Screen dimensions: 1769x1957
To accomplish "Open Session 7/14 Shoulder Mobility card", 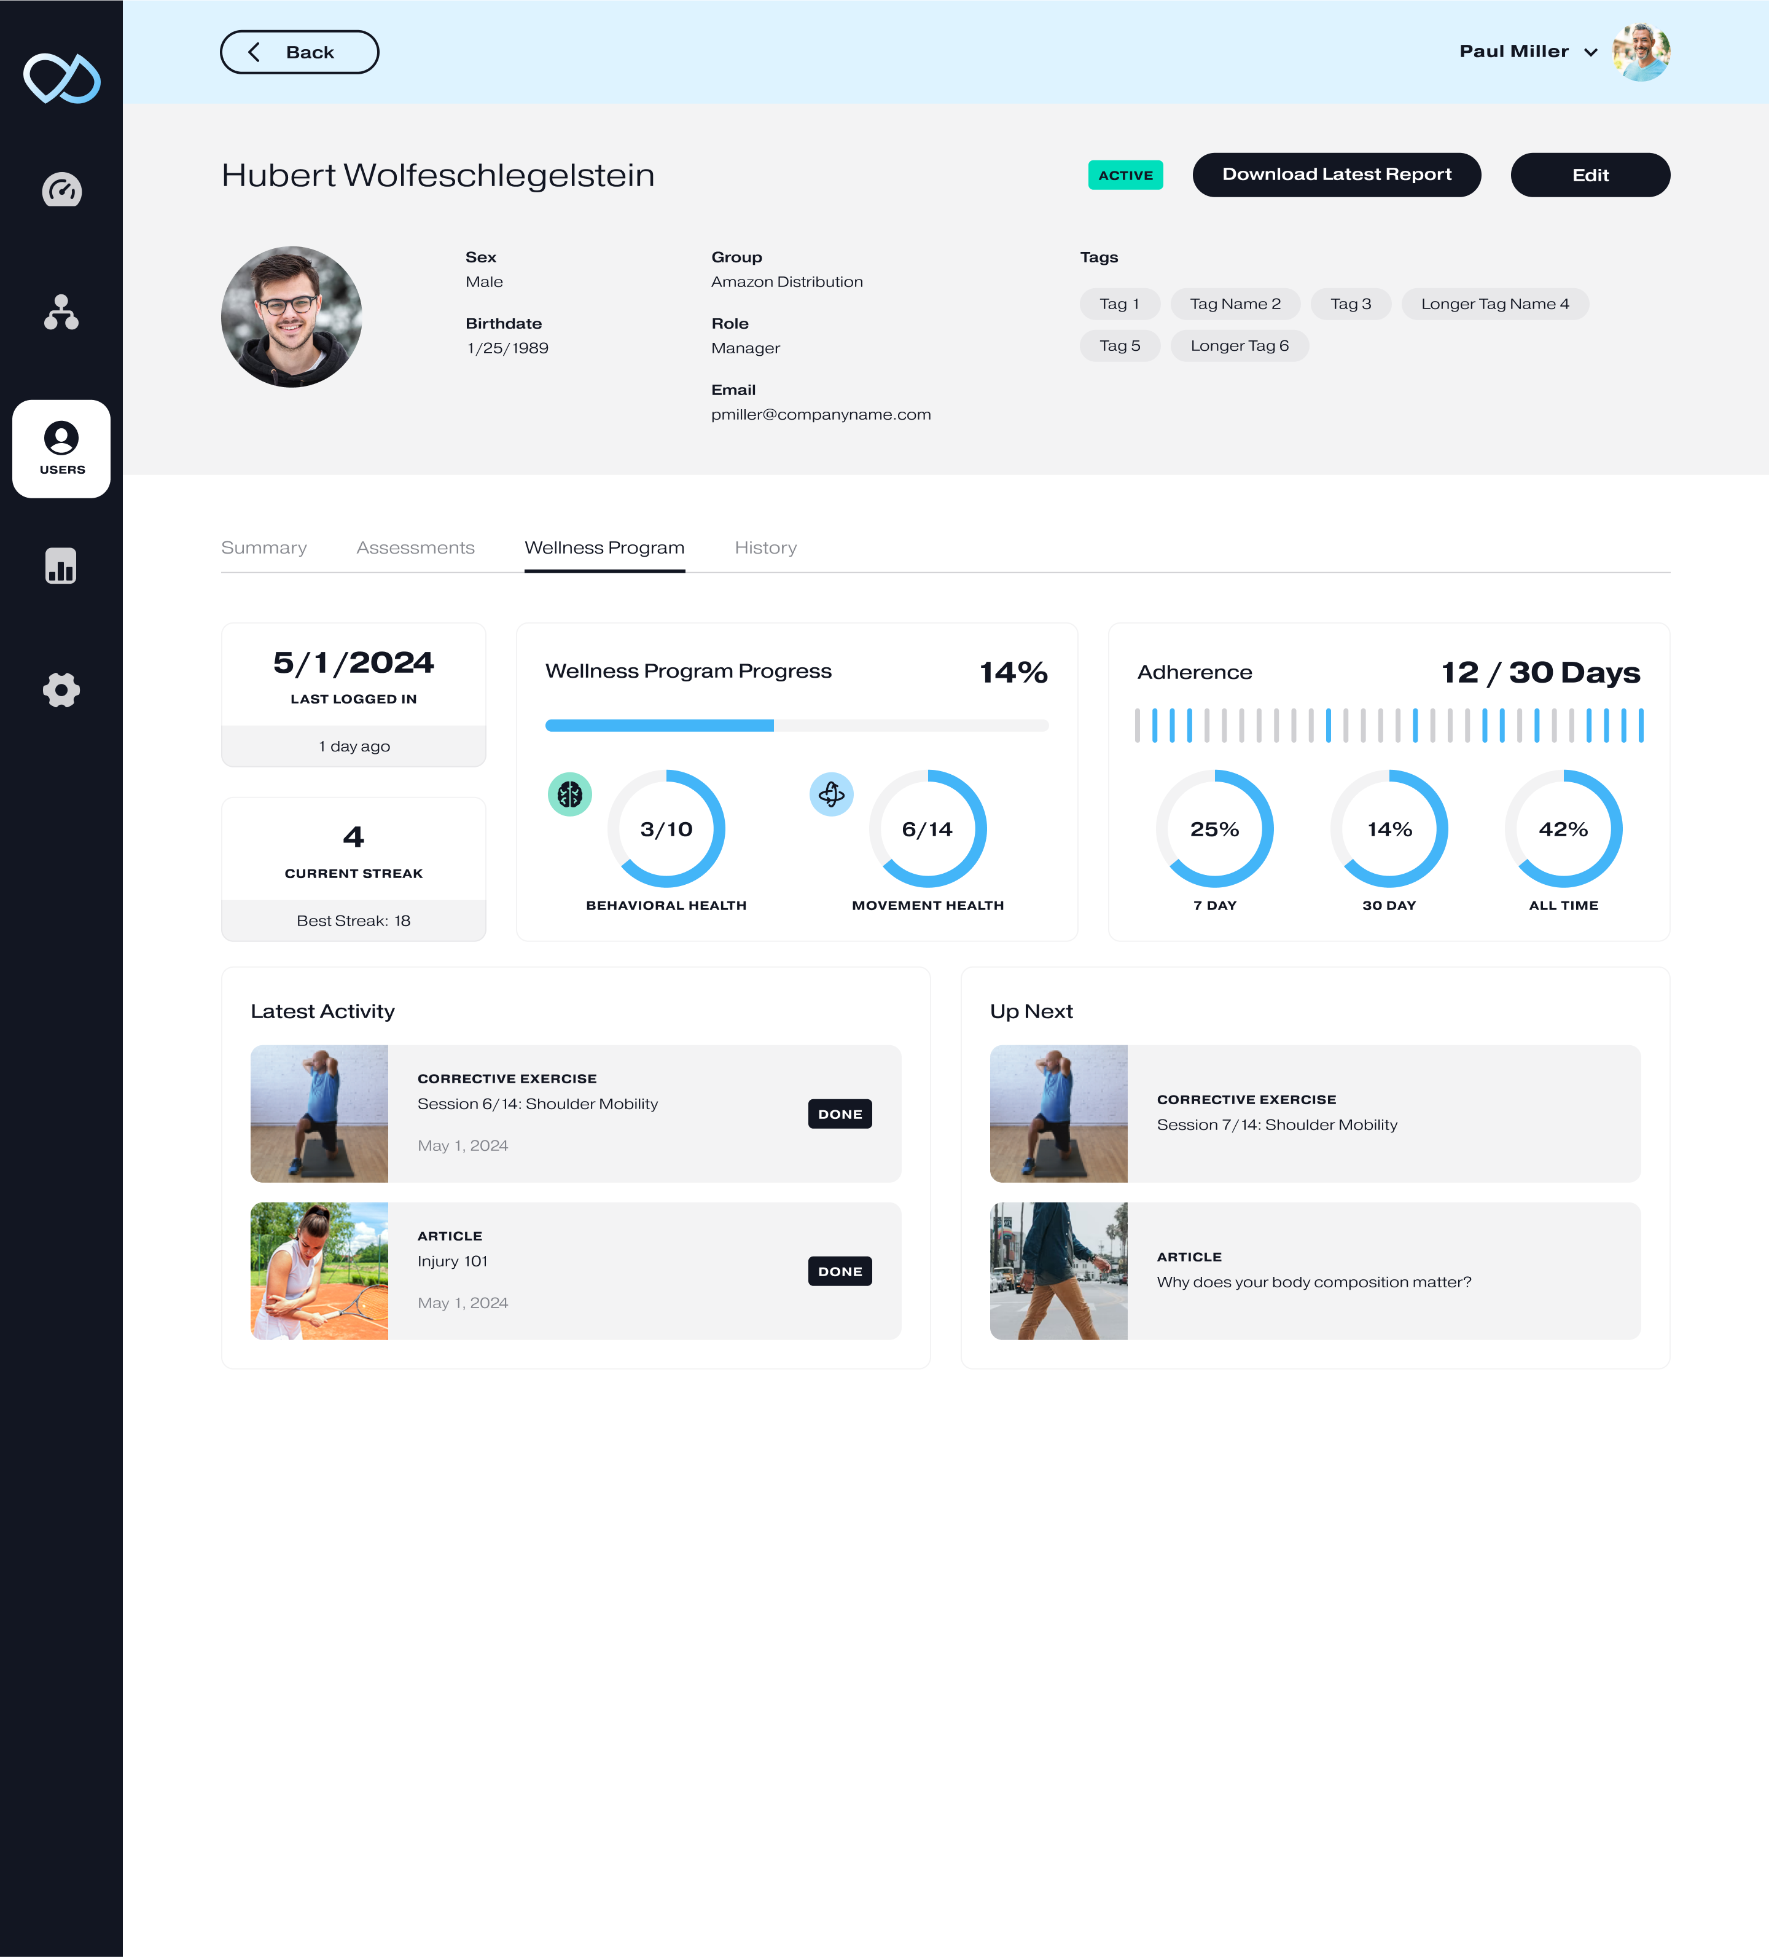I will 1315,1113.
